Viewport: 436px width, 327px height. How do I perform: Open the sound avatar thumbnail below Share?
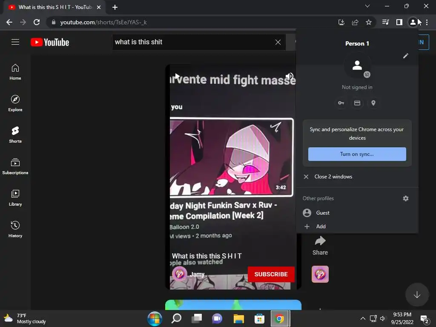coord(320,274)
